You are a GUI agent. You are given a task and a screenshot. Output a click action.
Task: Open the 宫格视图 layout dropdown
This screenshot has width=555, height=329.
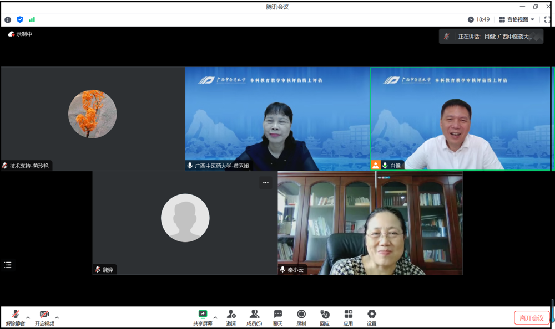pos(516,19)
